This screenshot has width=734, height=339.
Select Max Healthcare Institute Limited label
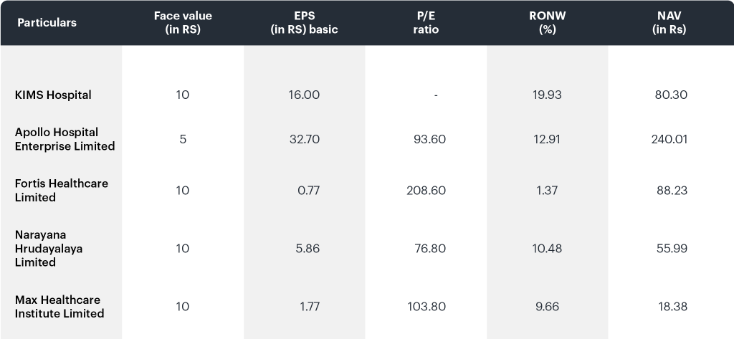pyautogui.click(x=59, y=307)
